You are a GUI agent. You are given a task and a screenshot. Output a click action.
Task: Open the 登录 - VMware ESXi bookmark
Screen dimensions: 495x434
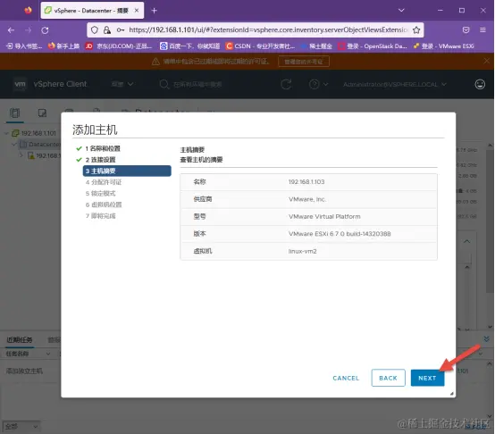click(443, 46)
